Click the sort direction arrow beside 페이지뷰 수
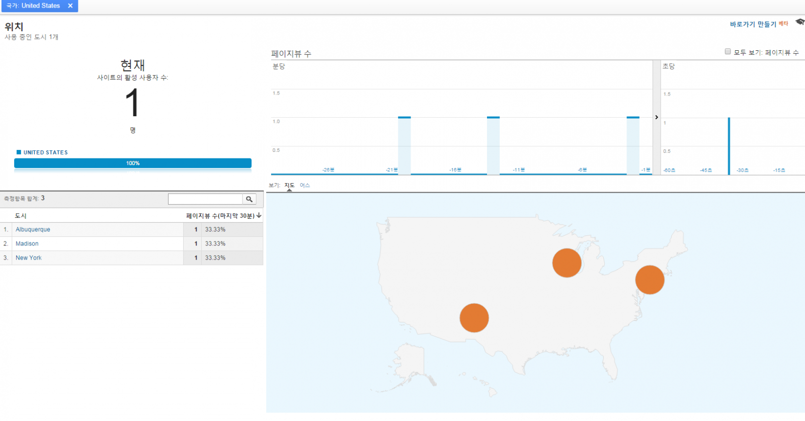Viewport: 805px width, 421px height. tap(259, 216)
